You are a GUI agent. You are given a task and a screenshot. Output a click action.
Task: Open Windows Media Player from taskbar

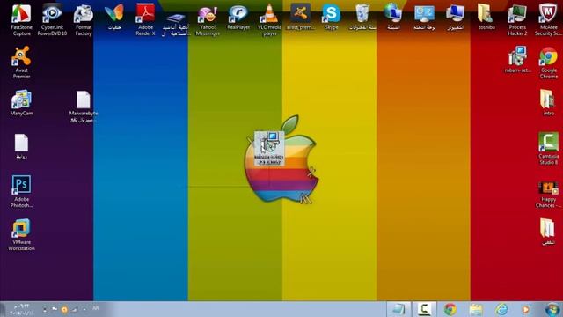click(525, 309)
